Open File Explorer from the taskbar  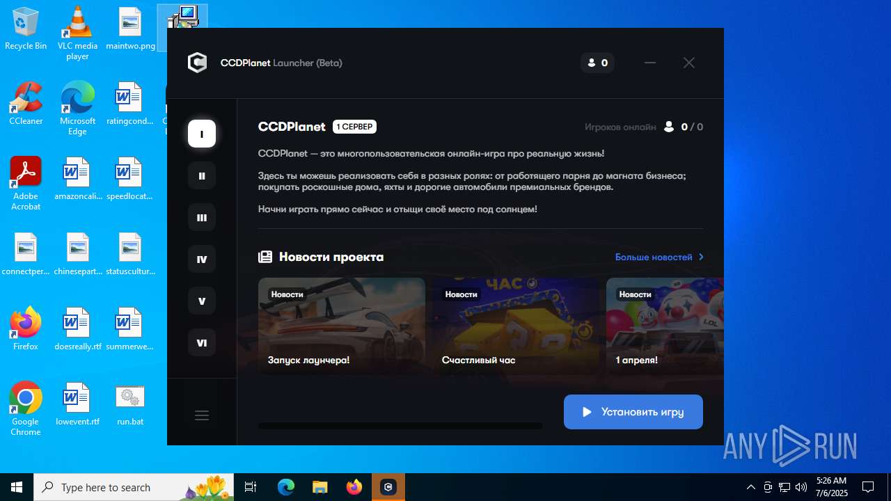[320, 487]
